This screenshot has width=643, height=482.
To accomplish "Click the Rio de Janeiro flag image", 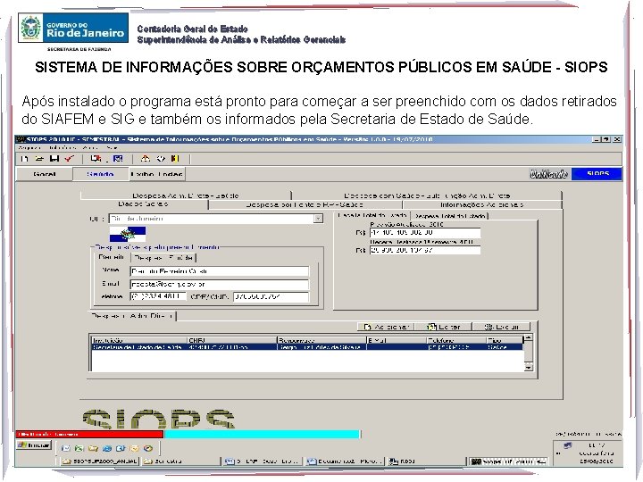I will tap(128, 234).
